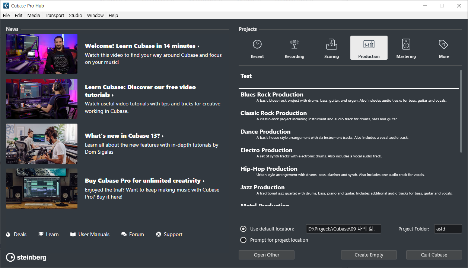
Task: Select the Blues Rock Production template
Action: click(x=349, y=97)
